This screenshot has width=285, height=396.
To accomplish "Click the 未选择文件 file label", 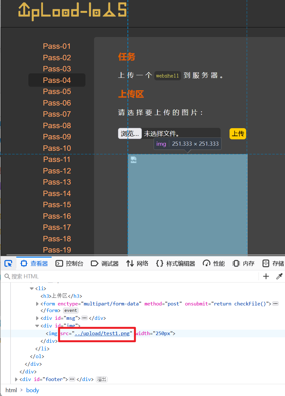I will point(162,134).
